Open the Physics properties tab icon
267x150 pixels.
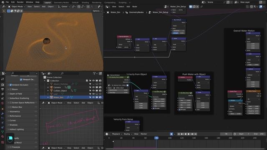pos(3,122)
